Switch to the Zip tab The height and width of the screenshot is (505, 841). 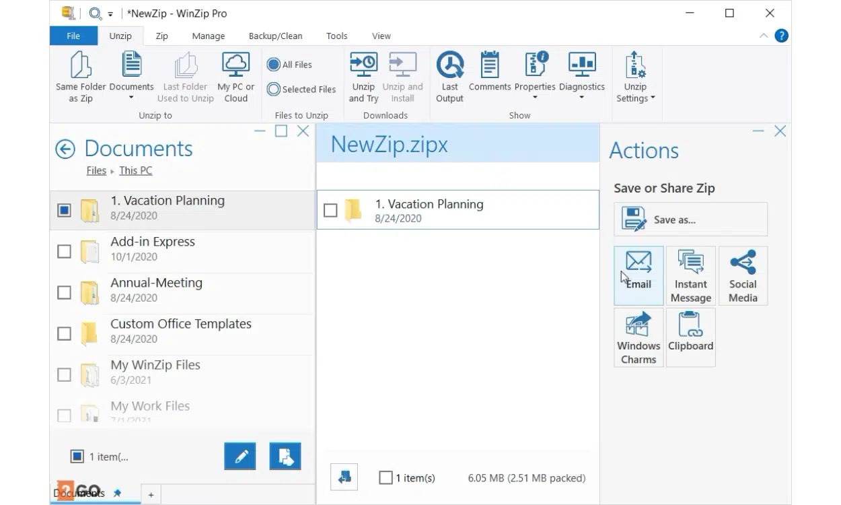pos(161,36)
